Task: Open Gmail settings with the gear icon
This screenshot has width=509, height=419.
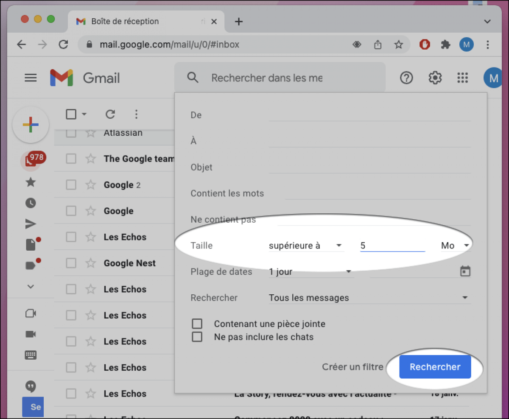Action: pos(435,78)
